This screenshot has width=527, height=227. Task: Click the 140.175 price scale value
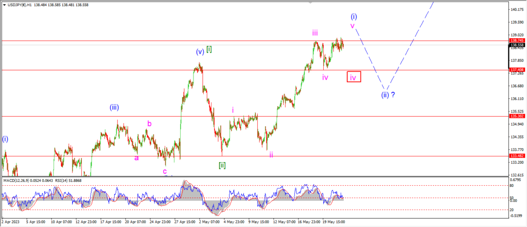(x=516, y=9)
